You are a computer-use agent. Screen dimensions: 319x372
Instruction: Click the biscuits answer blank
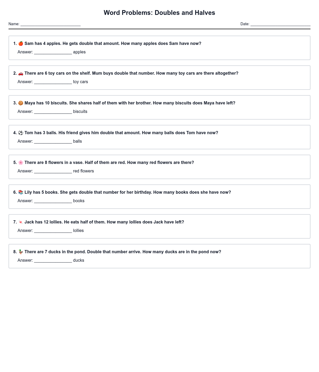[x=53, y=112]
